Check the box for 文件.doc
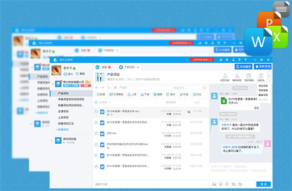This screenshot has height=191, width=292. point(96,134)
